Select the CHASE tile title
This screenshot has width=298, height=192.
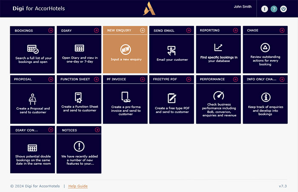tap(252, 30)
